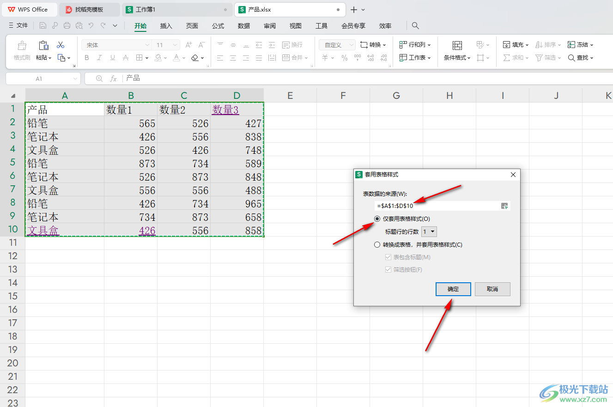
Task: Click the Decrease Decimal icon
Action: 383,58
